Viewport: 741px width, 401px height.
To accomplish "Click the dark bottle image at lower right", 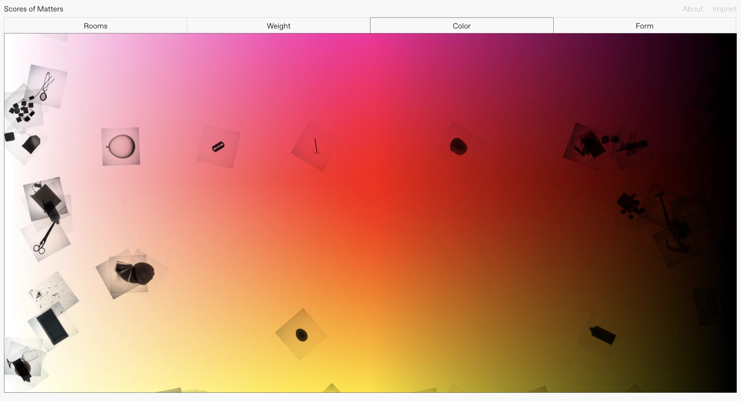I will point(602,335).
